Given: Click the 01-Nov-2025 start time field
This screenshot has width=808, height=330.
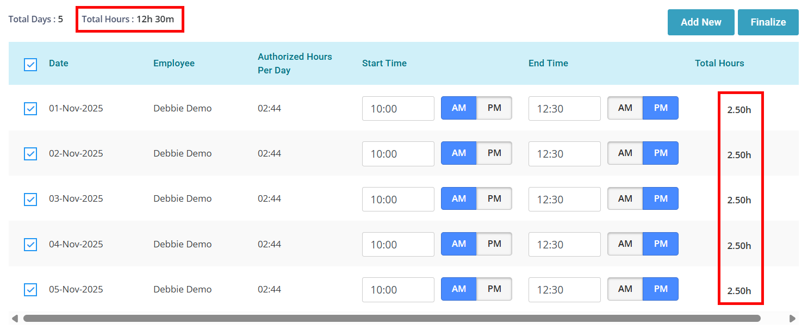Looking at the screenshot, I should click(x=398, y=109).
